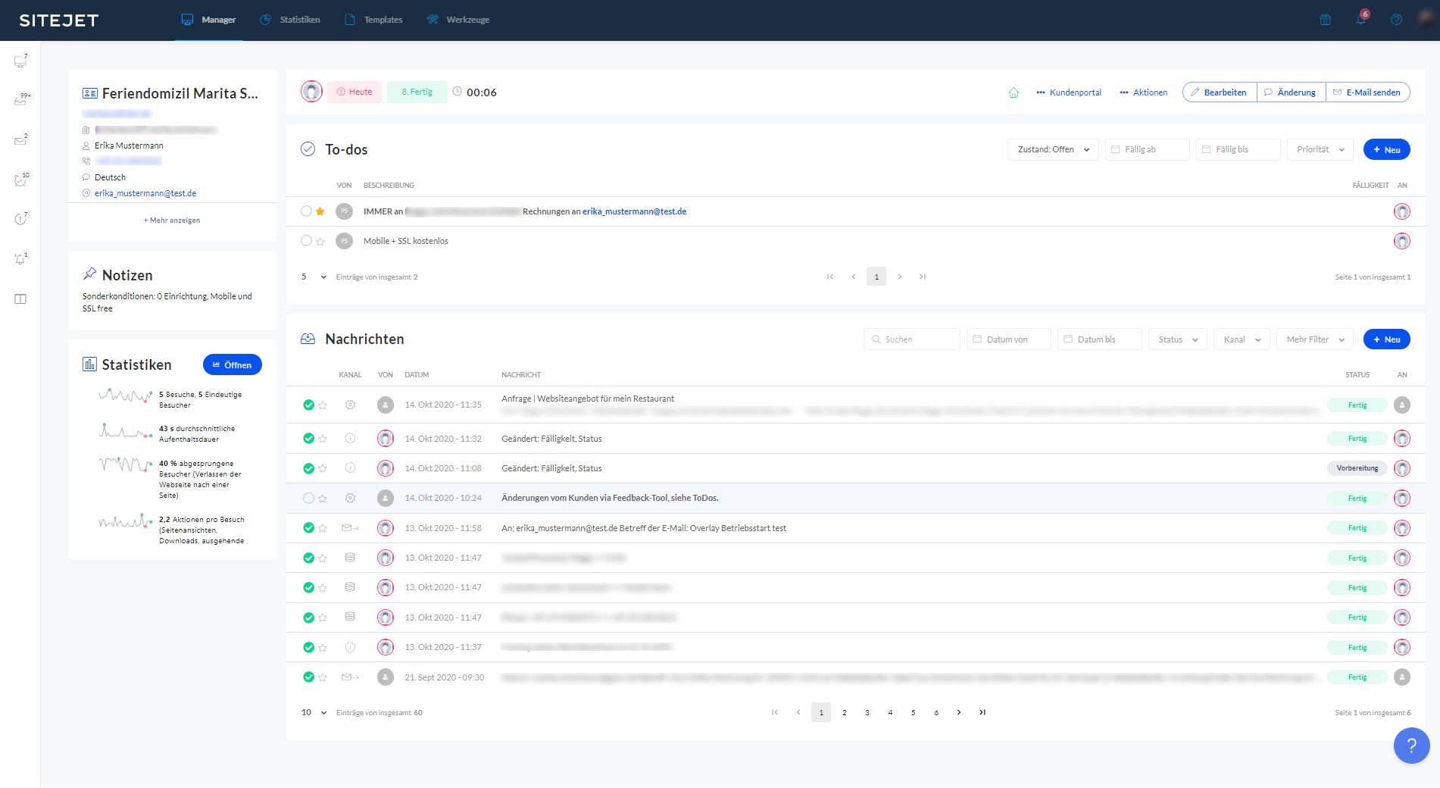Screen dimensions: 1440x788
Task: Check off the 'IMMER an' to-do item
Action: 306,211
